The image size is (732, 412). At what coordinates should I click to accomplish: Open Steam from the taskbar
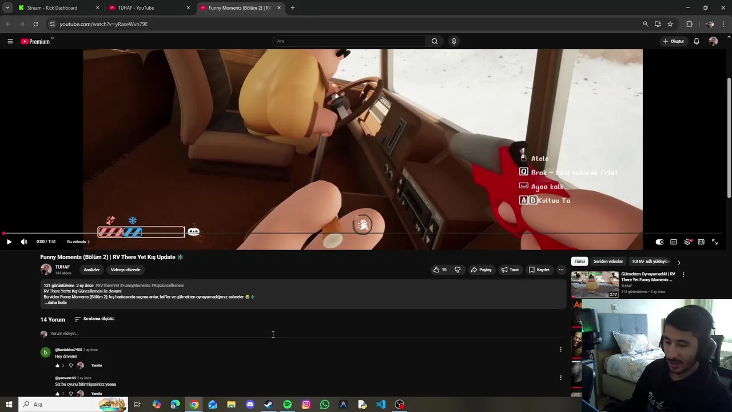tap(268, 405)
